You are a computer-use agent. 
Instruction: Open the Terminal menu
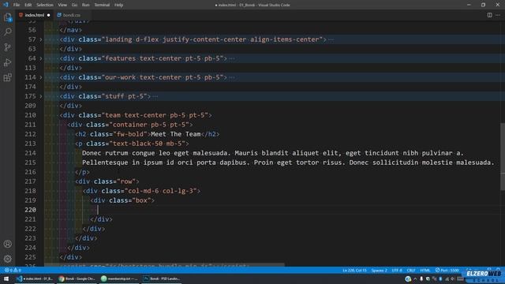click(x=102, y=5)
